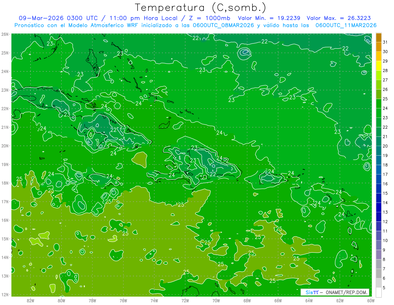Image resolution: width=394 pixels, height=305 pixels.
Task: Click the blue legend swatch between 16 and 17
Action: tap(379, 179)
